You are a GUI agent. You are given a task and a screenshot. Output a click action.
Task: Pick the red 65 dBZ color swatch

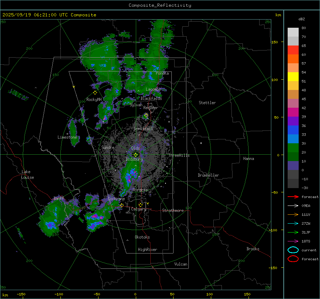293,50
